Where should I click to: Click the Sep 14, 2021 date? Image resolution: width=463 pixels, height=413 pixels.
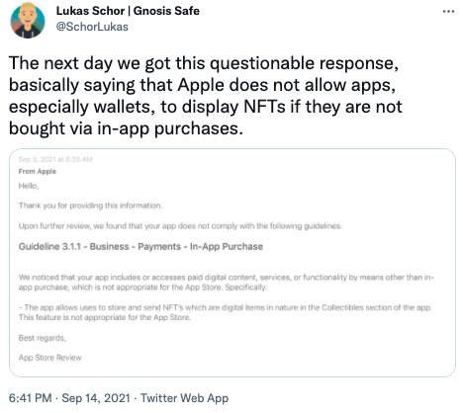point(96,398)
